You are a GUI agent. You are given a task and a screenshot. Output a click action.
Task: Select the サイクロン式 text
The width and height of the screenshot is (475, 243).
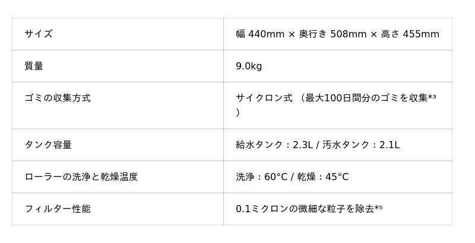(264, 98)
